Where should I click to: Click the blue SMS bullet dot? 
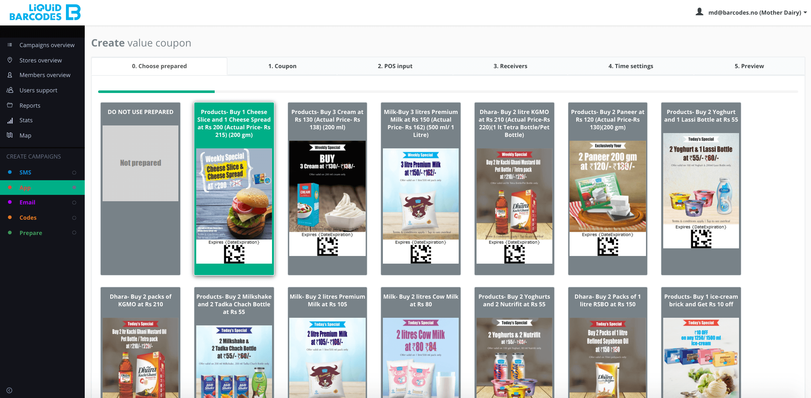(x=10, y=172)
